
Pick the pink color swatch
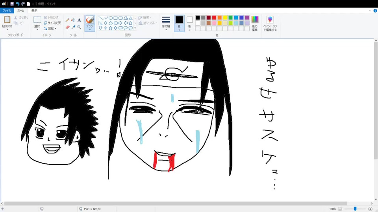tap(214, 23)
